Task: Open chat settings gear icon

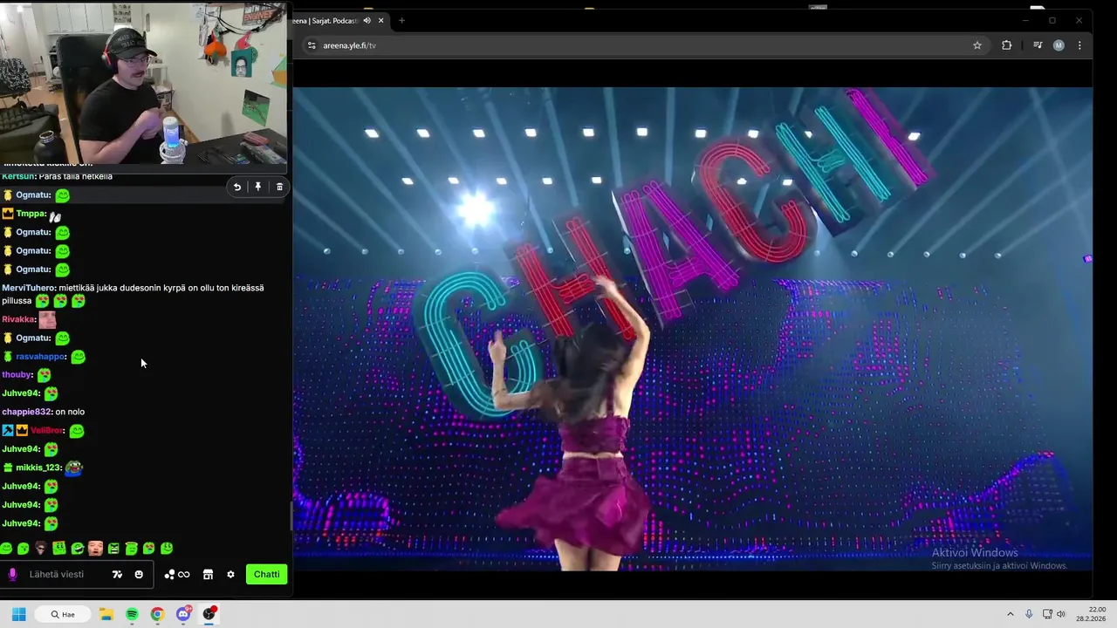Action: pyautogui.click(x=230, y=574)
